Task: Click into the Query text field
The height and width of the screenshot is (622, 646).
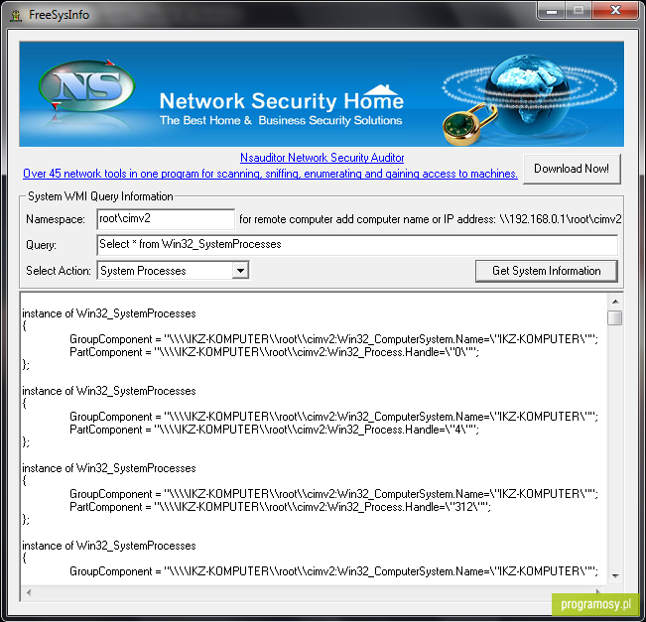Action: (357, 245)
